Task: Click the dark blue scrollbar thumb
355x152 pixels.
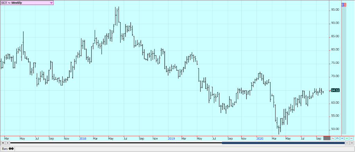Action: point(283,143)
